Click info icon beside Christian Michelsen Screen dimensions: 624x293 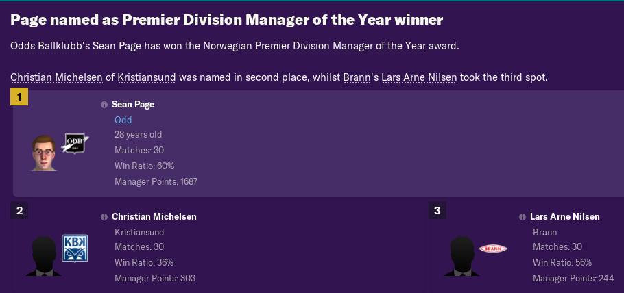(x=104, y=217)
